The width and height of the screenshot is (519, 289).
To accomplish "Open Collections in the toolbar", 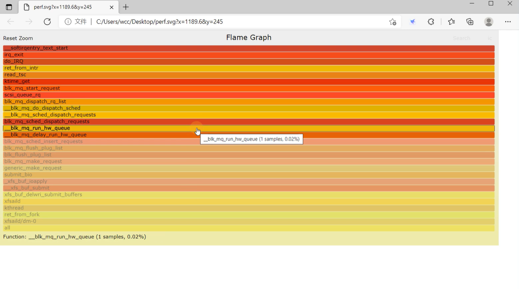I will (470, 21).
